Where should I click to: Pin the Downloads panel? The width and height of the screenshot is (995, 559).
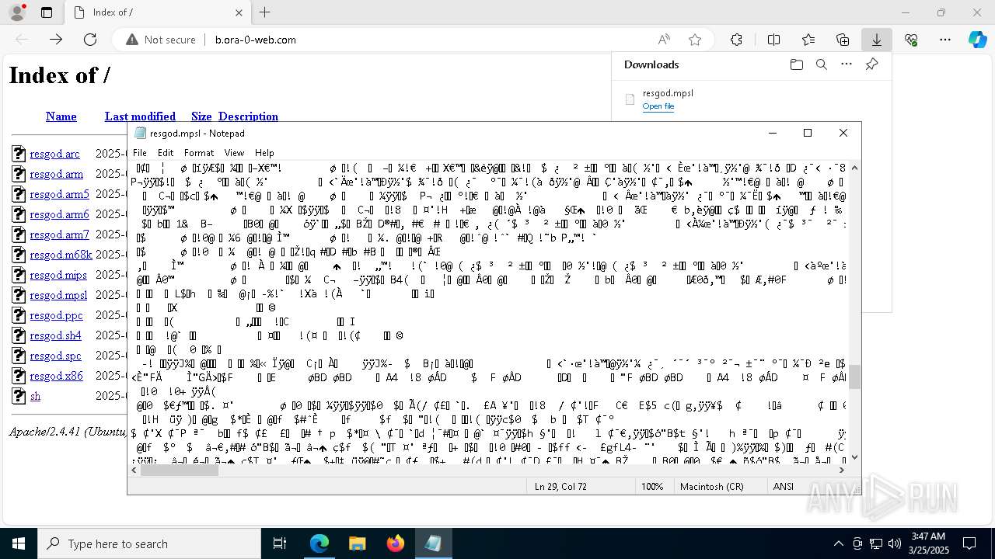click(871, 64)
